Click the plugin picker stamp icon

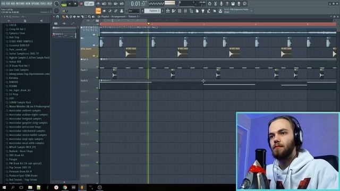(122, 11)
